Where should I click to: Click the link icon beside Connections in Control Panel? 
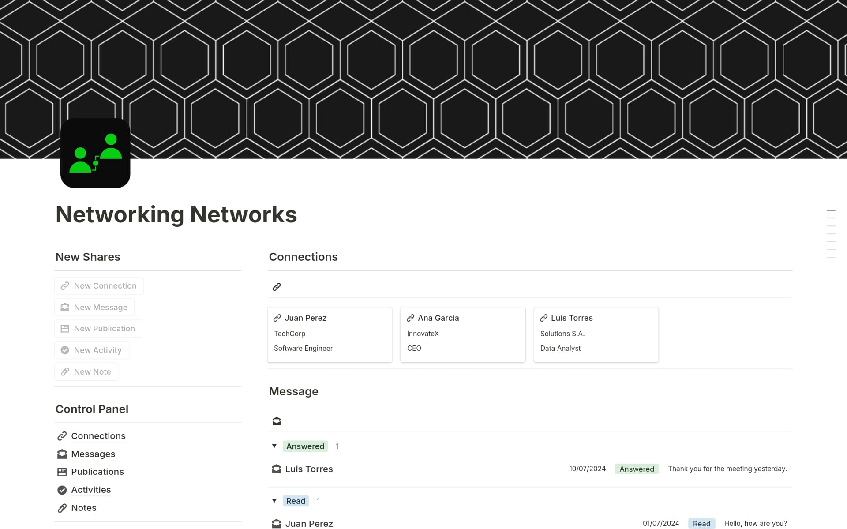click(62, 436)
